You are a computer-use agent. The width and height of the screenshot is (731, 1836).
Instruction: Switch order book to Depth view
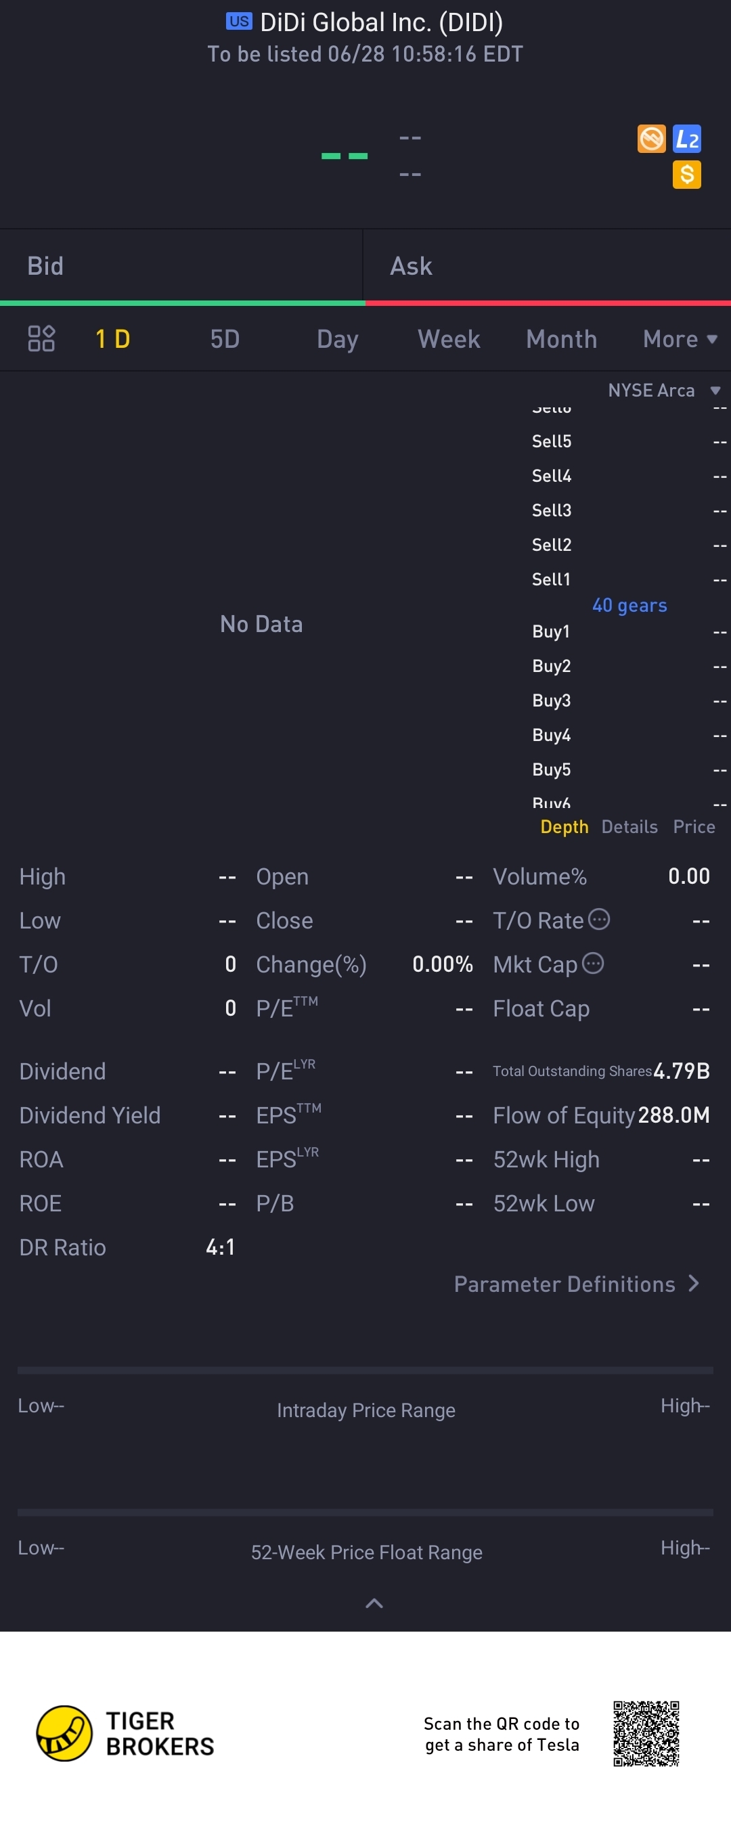click(564, 827)
